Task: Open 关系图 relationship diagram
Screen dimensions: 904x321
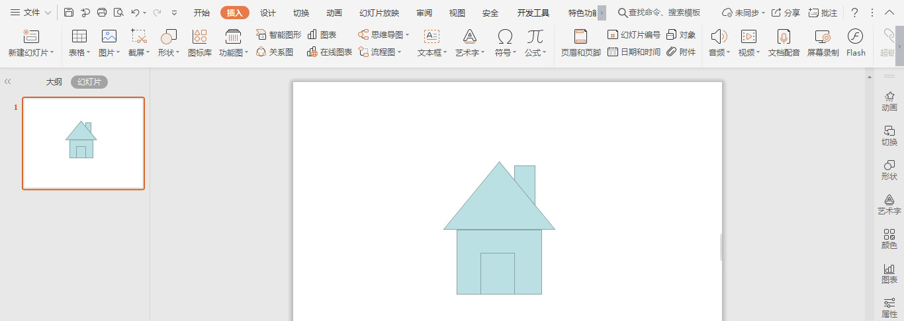Action: pos(275,52)
